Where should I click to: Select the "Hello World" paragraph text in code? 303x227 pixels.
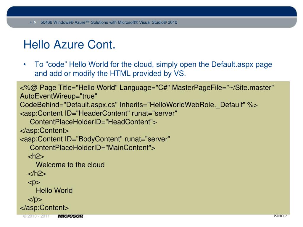[x=54, y=191]
